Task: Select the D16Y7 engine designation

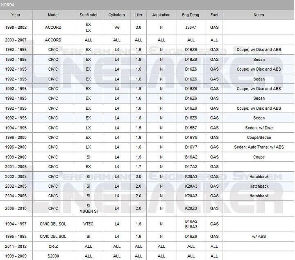Action: [191, 147]
